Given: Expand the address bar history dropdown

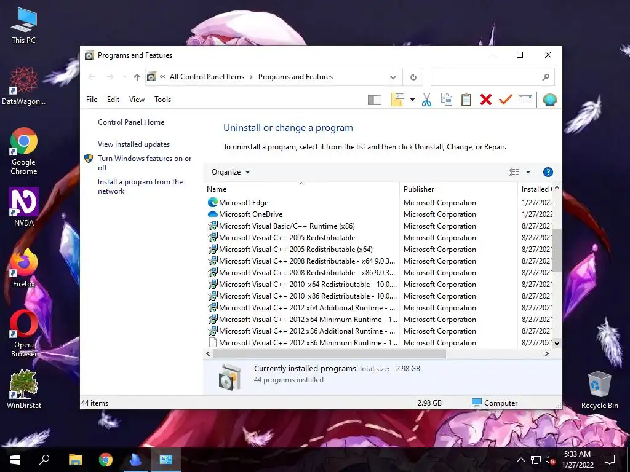Looking at the screenshot, I should tap(393, 77).
